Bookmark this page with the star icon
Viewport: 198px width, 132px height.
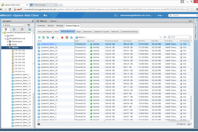(x=188, y=9)
